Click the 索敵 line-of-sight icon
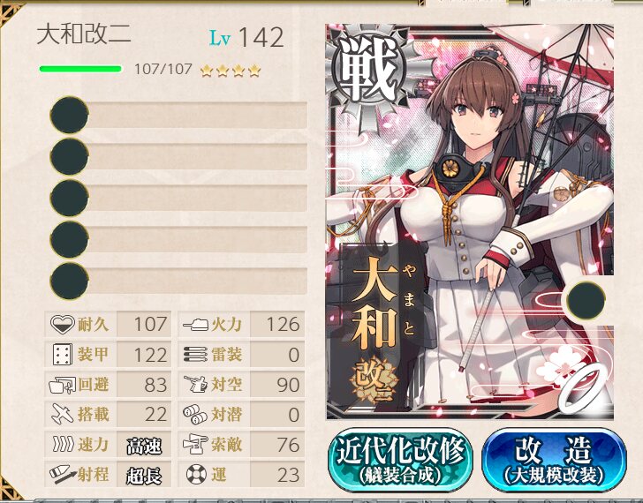This screenshot has width=643, height=503. pos(195,445)
